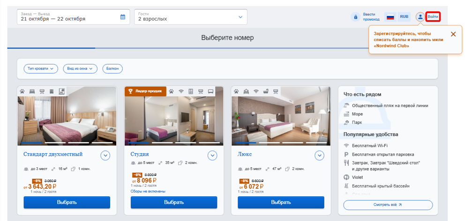Viewport: 471px width, 221px height.
Task: Click the user profile avatar icon
Action: click(x=420, y=17)
